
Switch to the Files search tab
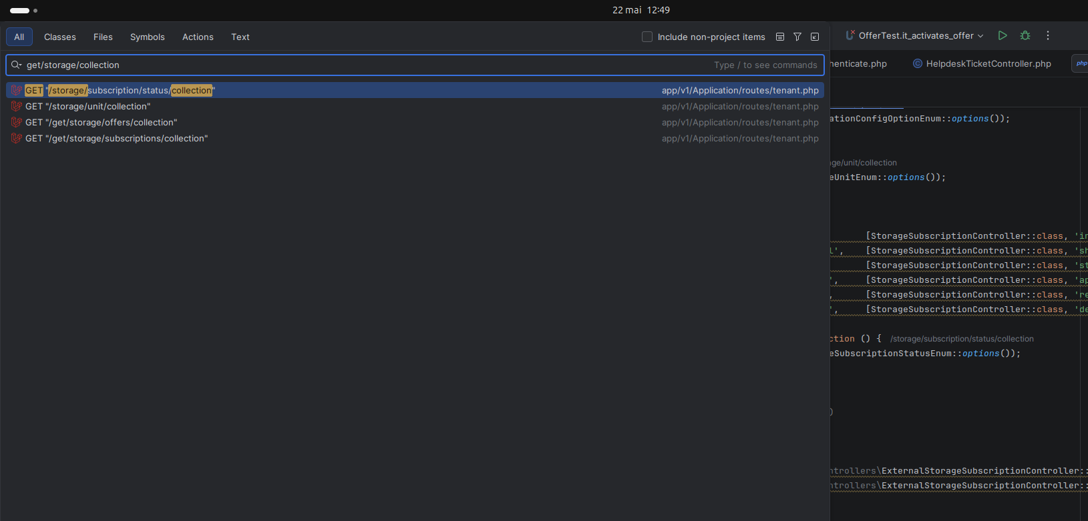coord(103,37)
